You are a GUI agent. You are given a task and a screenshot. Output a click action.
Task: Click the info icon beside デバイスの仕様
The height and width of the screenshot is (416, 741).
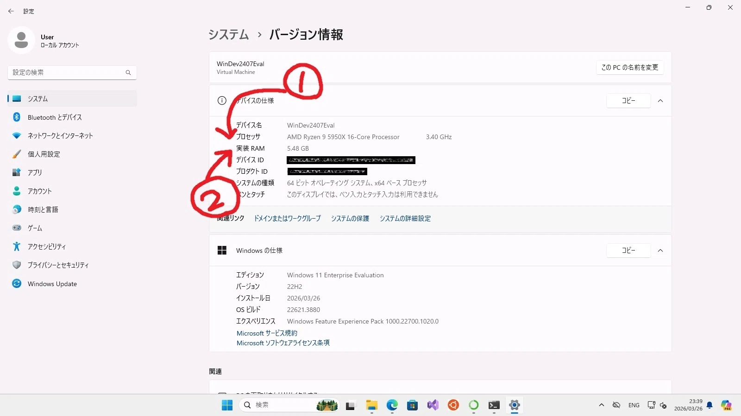click(222, 100)
